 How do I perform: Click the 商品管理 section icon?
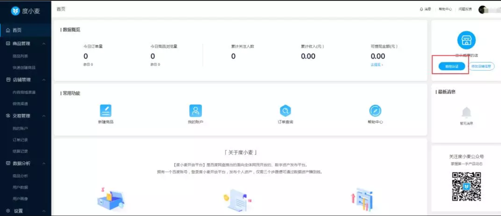click(8, 43)
